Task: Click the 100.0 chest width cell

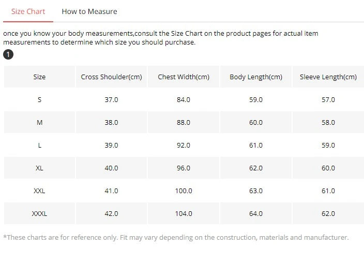Action: pos(184,191)
